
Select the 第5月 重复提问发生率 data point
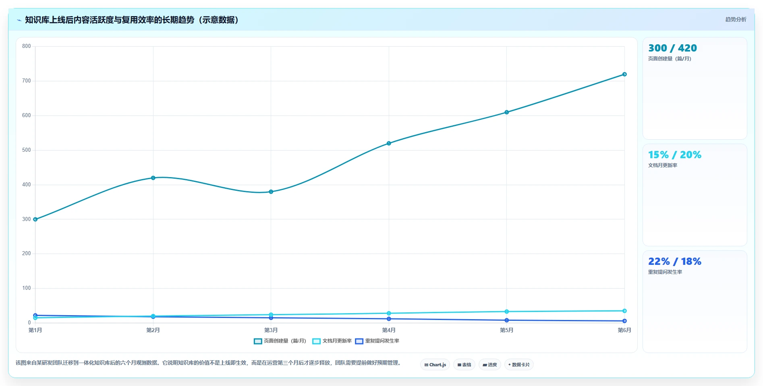(507, 320)
